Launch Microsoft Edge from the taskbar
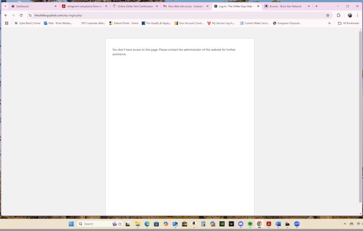The width and height of the screenshot is (363, 231). coord(147,224)
